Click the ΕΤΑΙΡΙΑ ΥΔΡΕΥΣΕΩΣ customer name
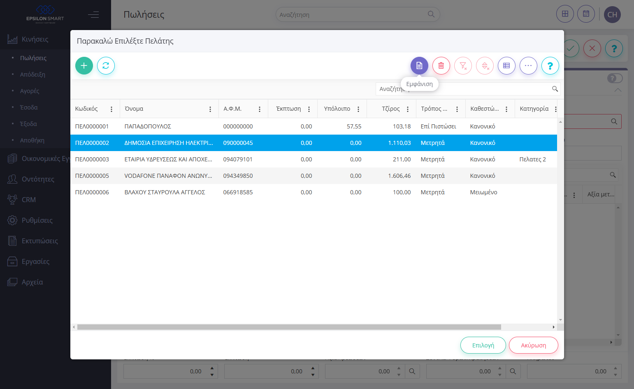634x389 pixels. (168, 159)
